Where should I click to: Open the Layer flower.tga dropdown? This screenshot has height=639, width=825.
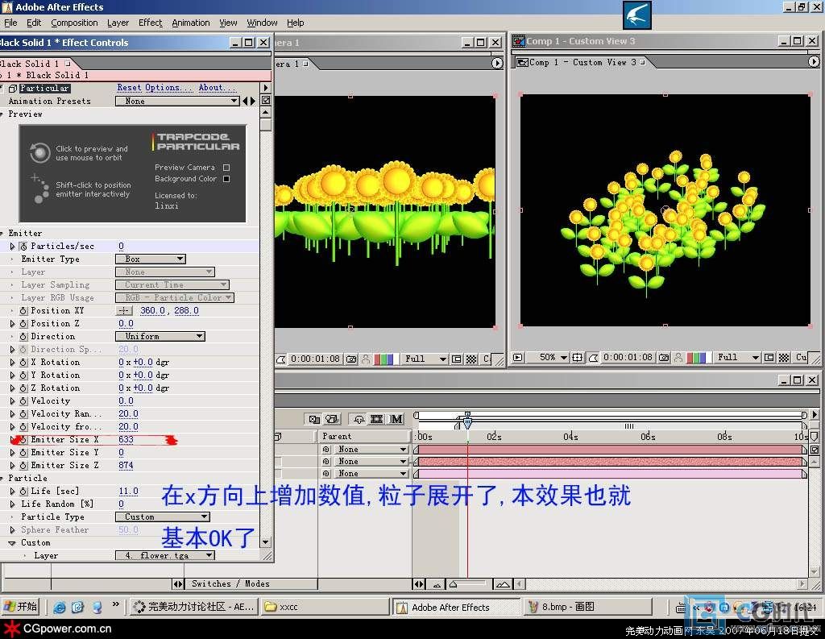pyautogui.click(x=165, y=555)
